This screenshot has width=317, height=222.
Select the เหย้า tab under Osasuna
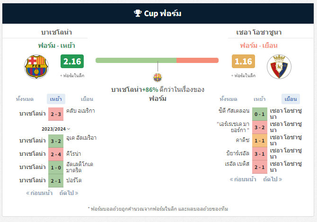tap(260, 99)
